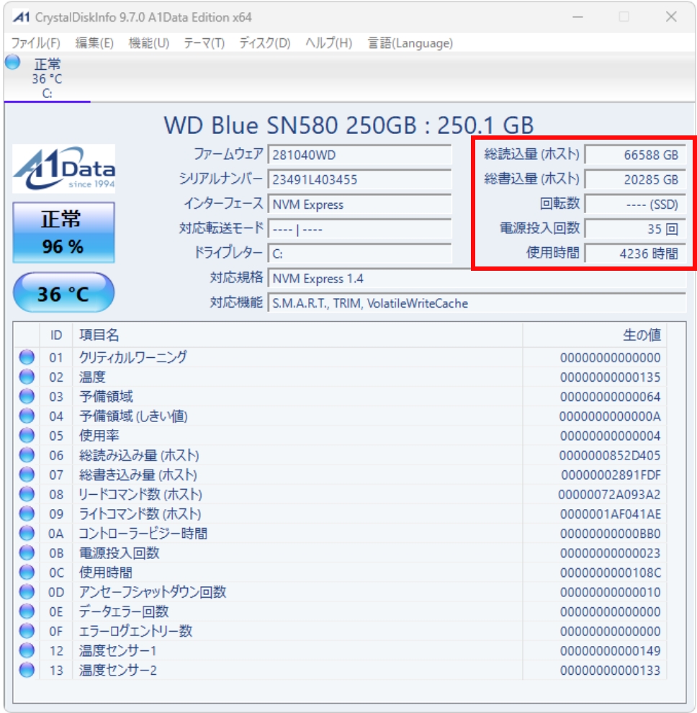The width and height of the screenshot is (697, 713).
Task: Click the serial number field 23491L403455
Action: click(x=359, y=179)
